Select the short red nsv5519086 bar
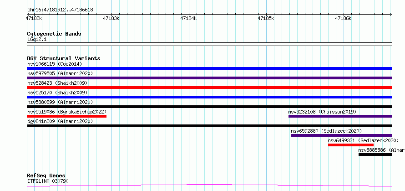This screenshot has width=405, height=191. 66,116
